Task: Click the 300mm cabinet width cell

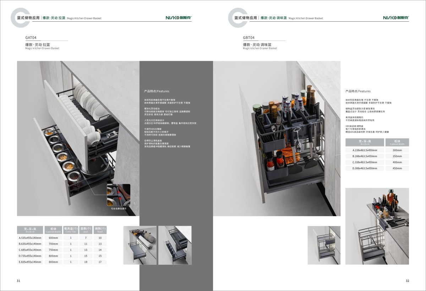Action: click(x=397, y=150)
